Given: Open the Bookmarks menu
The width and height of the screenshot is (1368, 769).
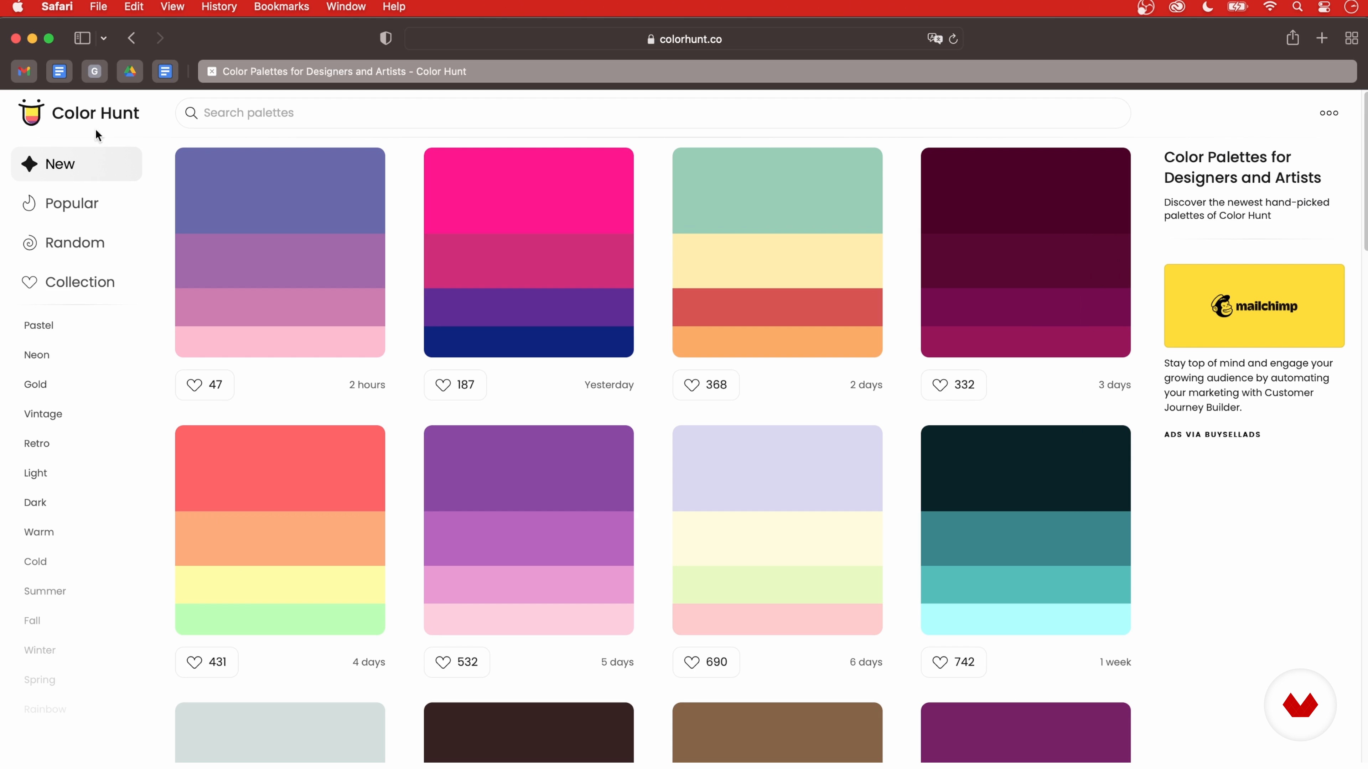Looking at the screenshot, I should click(281, 7).
